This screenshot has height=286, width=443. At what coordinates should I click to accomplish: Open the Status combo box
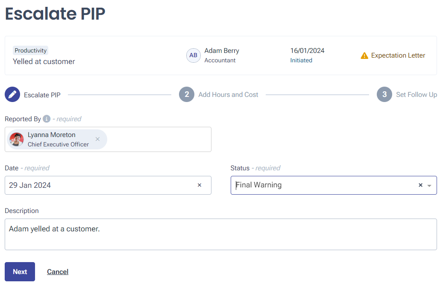pos(325,185)
